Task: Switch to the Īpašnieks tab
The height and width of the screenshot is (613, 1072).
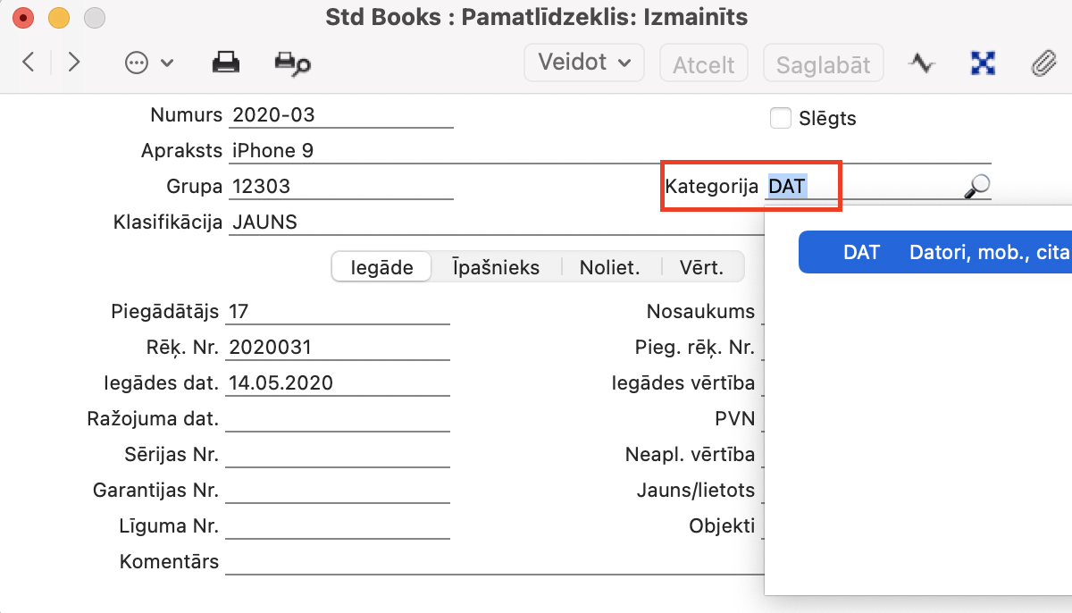Action: point(496,267)
